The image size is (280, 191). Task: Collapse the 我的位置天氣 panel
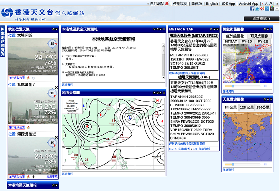56,29
